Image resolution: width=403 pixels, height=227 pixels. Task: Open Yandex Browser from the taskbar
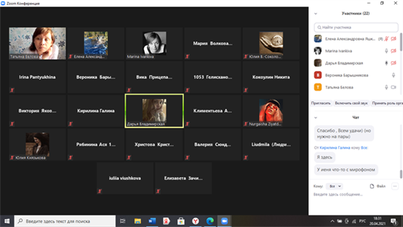(196, 221)
